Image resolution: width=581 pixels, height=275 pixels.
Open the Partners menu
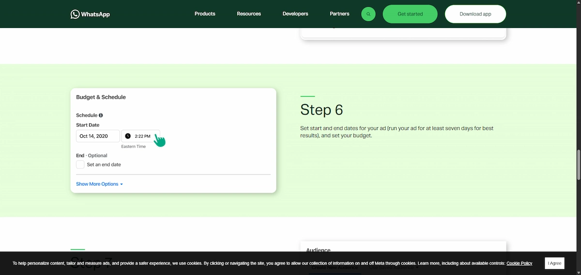[339, 14]
